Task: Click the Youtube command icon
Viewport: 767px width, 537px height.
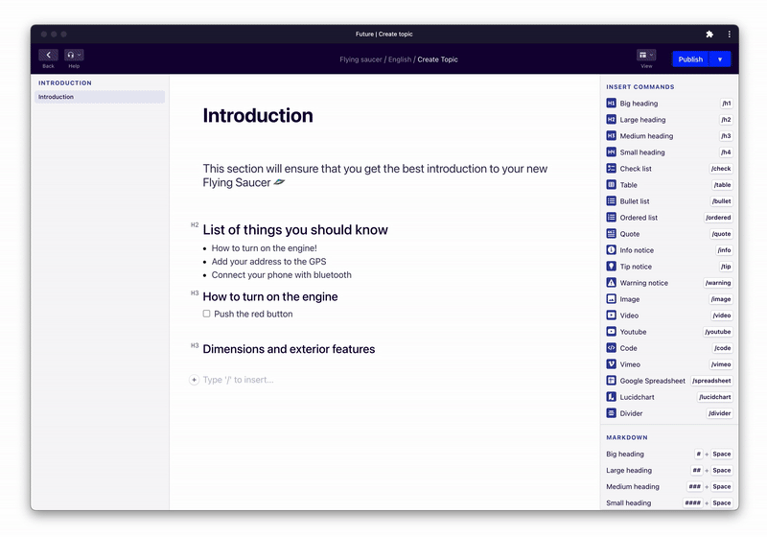Action: (x=611, y=331)
